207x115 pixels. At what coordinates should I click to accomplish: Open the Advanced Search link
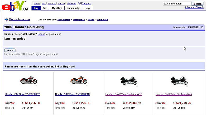(194, 7)
